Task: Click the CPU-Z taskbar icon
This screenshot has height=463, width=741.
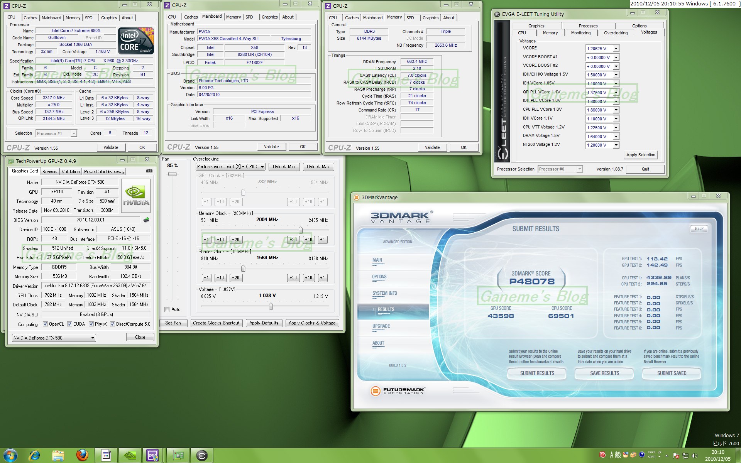Action: [153, 455]
